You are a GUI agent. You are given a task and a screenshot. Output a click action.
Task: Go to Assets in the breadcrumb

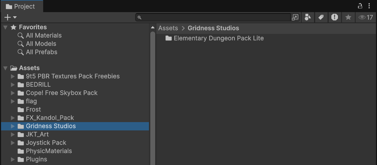[168, 28]
